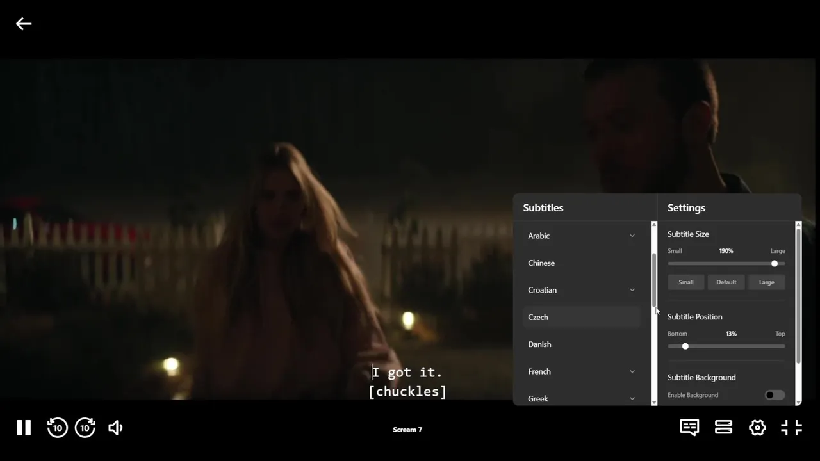Click the Subtitle Background label
The image size is (820, 461).
pyautogui.click(x=701, y=378)
